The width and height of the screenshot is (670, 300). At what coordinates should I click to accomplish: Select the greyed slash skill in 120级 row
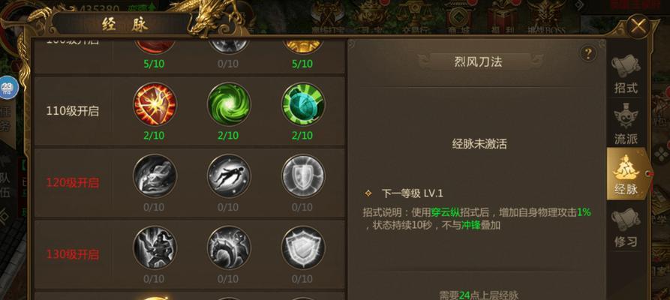(155, 176)
